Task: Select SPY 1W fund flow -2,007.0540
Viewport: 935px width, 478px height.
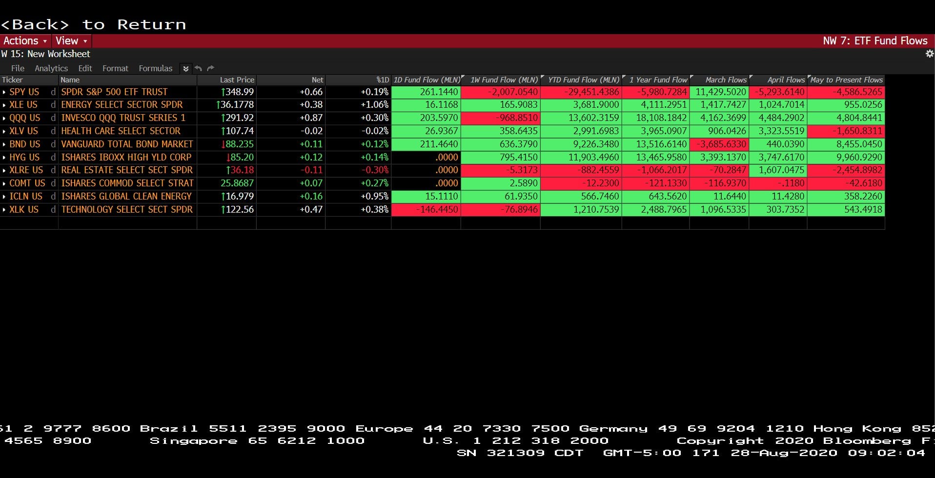Action: [x=501, y=92]
